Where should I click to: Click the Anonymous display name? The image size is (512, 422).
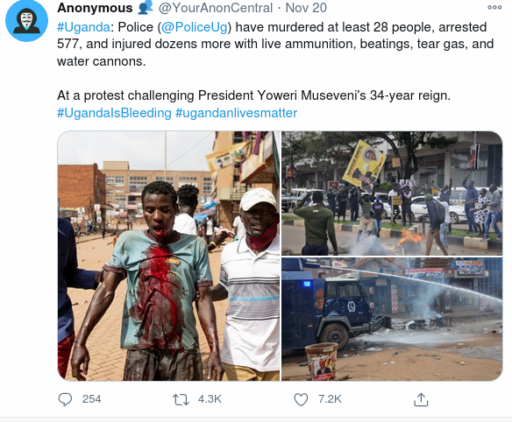click(x=95, y=8)
